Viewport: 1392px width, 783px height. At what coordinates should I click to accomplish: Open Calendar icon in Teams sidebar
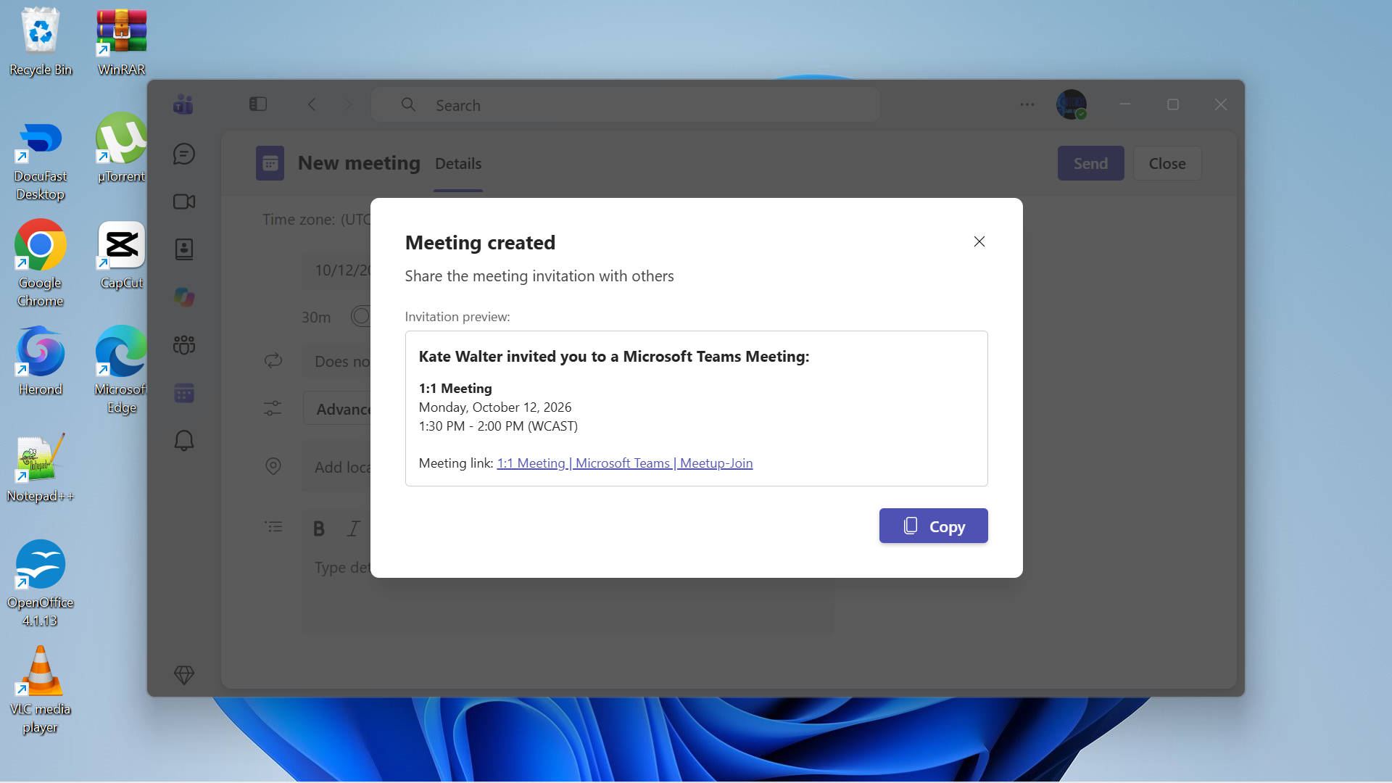click(x=184, y=393)
